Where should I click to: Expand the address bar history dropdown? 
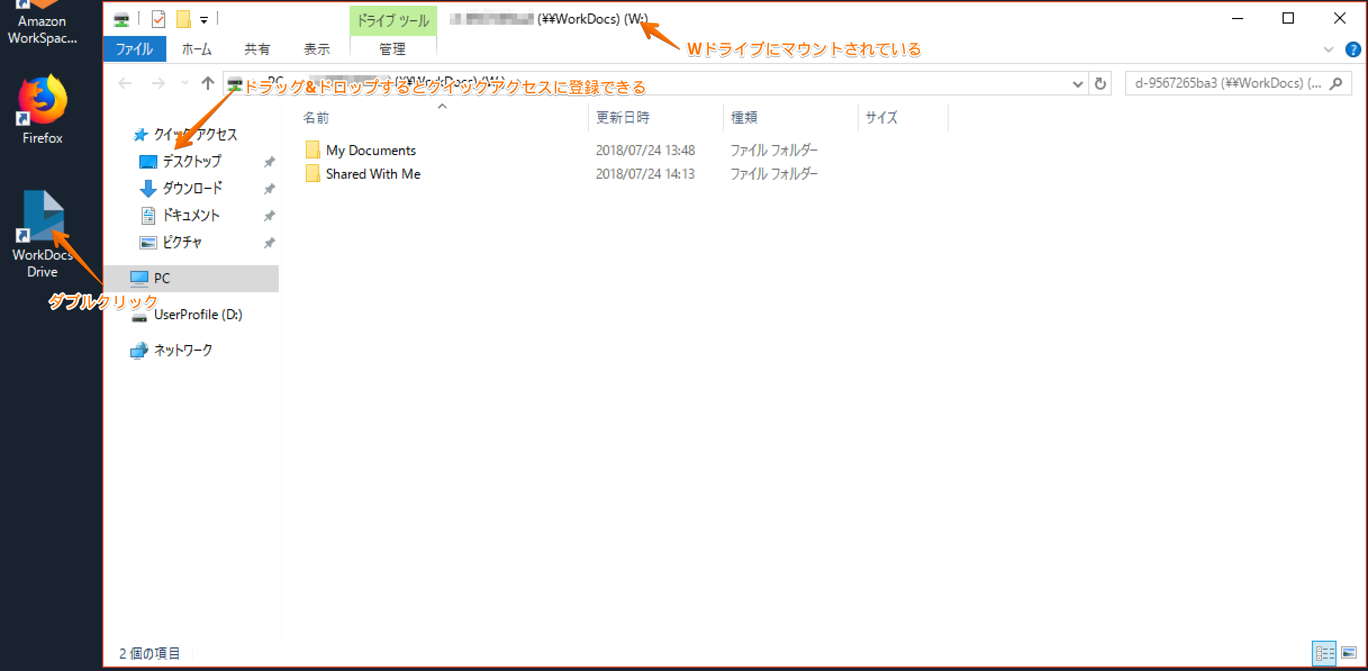pyautogui.click(x=1077, y=84)
